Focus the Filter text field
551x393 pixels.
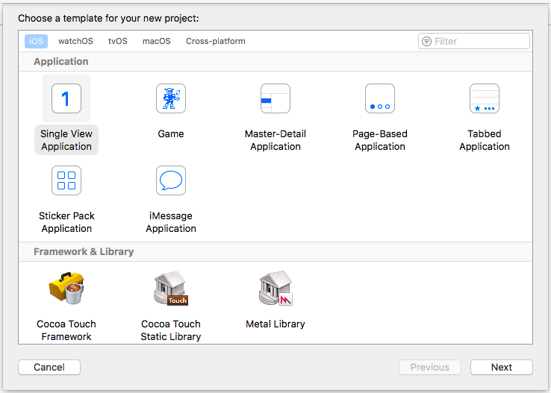474,42
